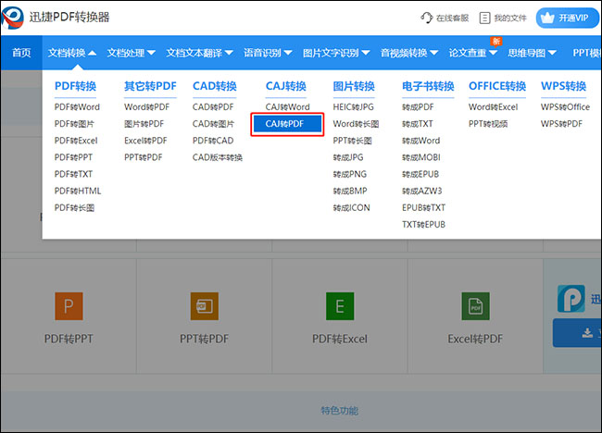This screenshot has width=602, height=433.
Task: Click the blue P app icon
Action: 571,299
